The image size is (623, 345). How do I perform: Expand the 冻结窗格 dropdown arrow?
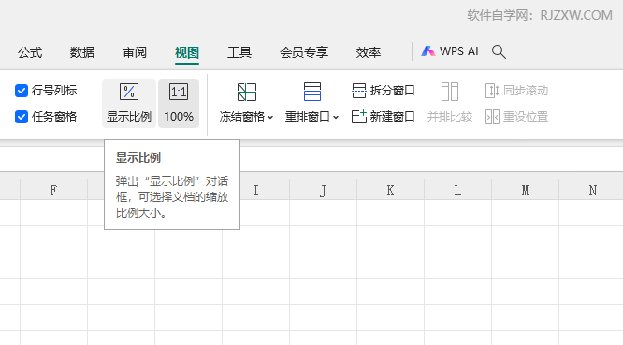point(270,117)
